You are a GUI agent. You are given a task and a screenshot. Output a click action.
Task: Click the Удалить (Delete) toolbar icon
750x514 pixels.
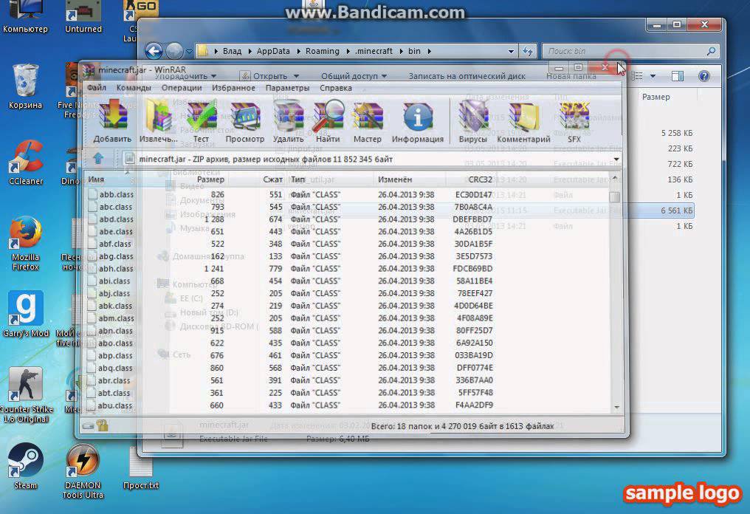pyautogui.click(x=289, y=121)
